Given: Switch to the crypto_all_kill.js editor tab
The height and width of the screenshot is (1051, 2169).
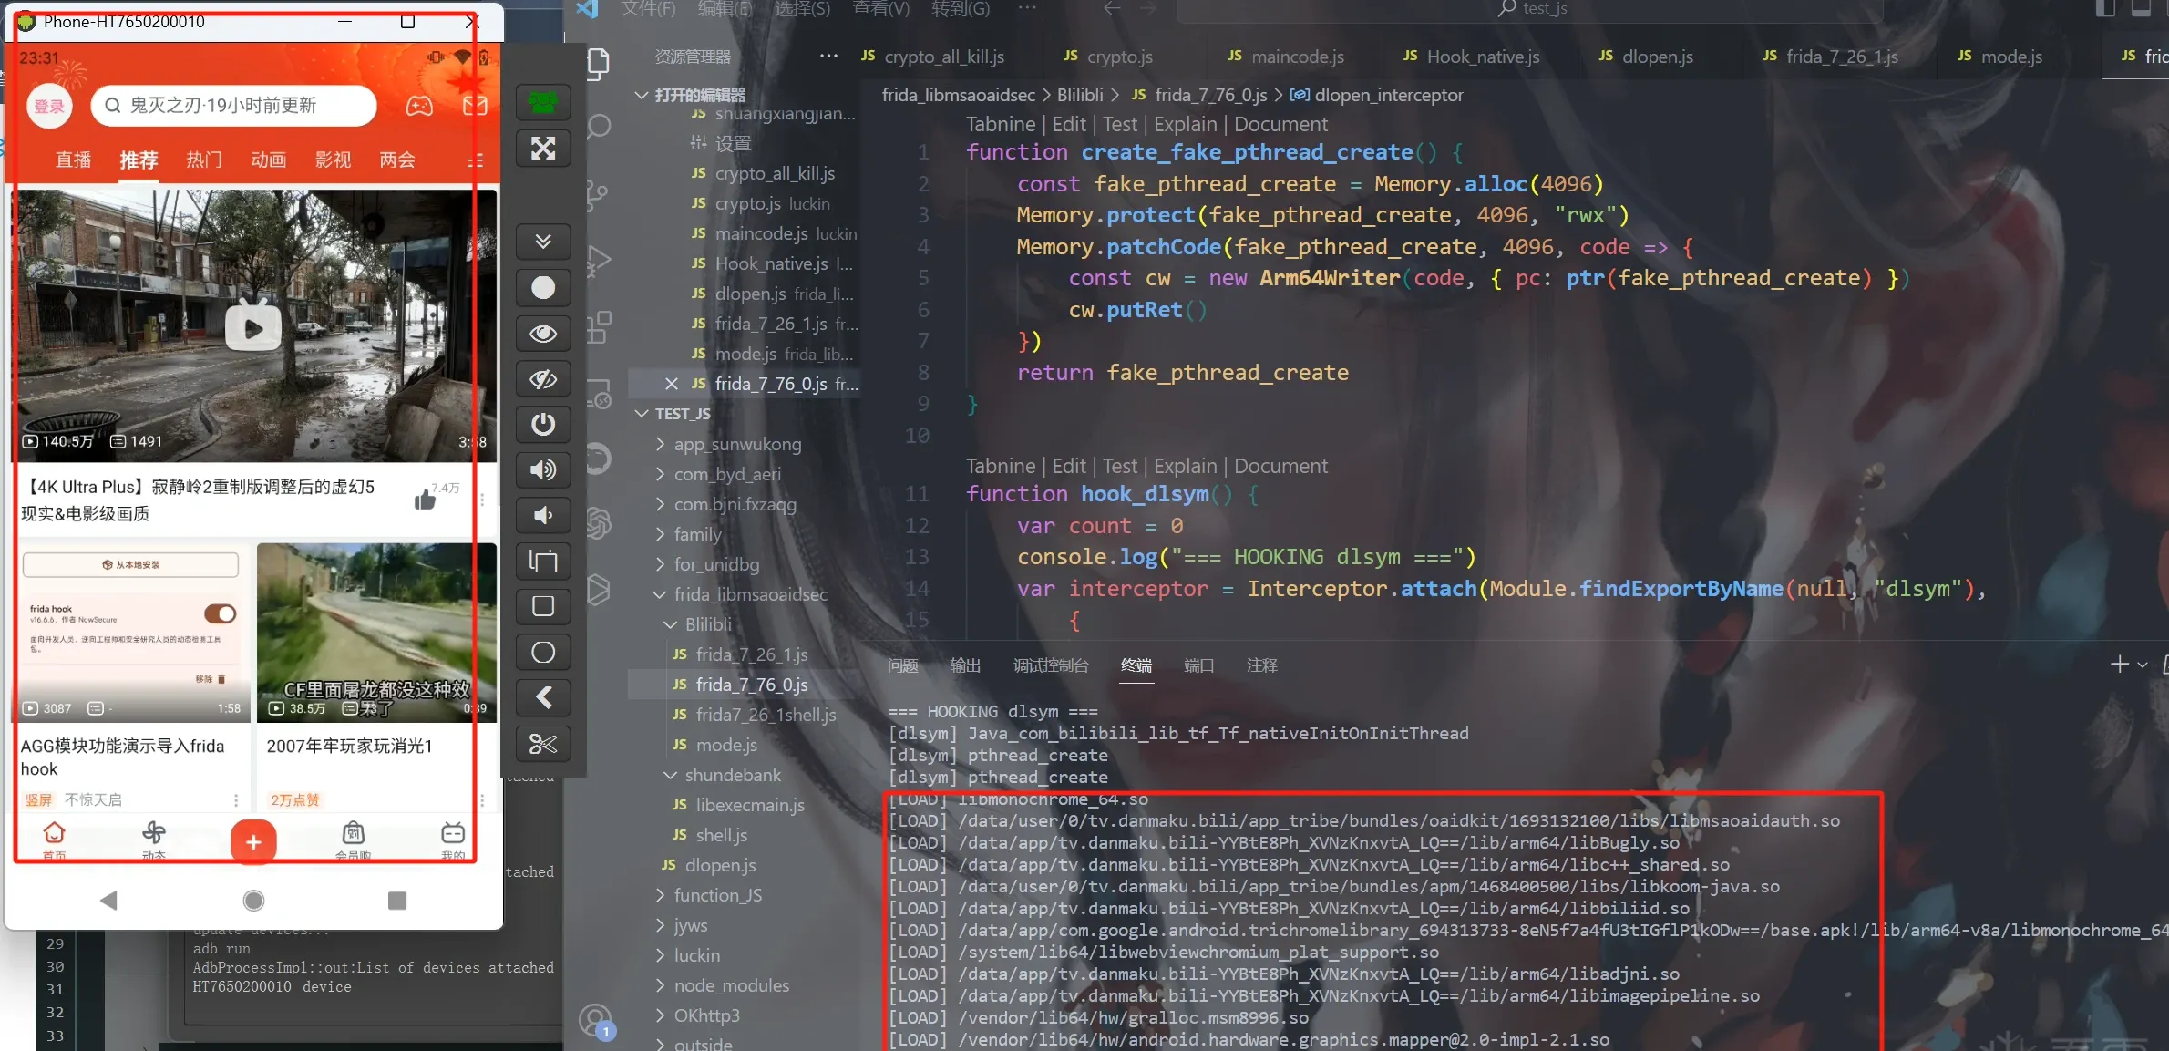Looking at the screenshot, I should (932, 57).
